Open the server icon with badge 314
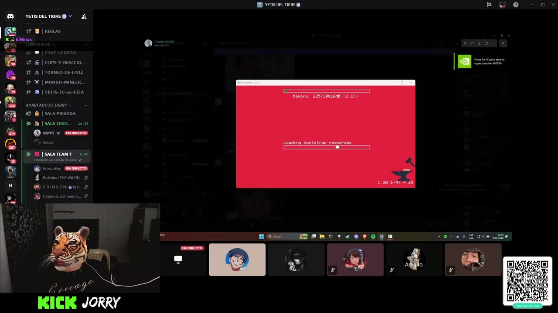 tap(10, 130)
